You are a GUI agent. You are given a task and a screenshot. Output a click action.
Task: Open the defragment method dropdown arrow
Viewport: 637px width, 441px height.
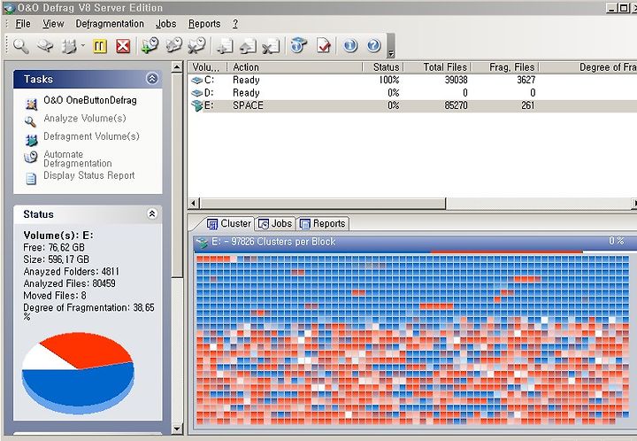pyautogui.click(x=83, y=46)
